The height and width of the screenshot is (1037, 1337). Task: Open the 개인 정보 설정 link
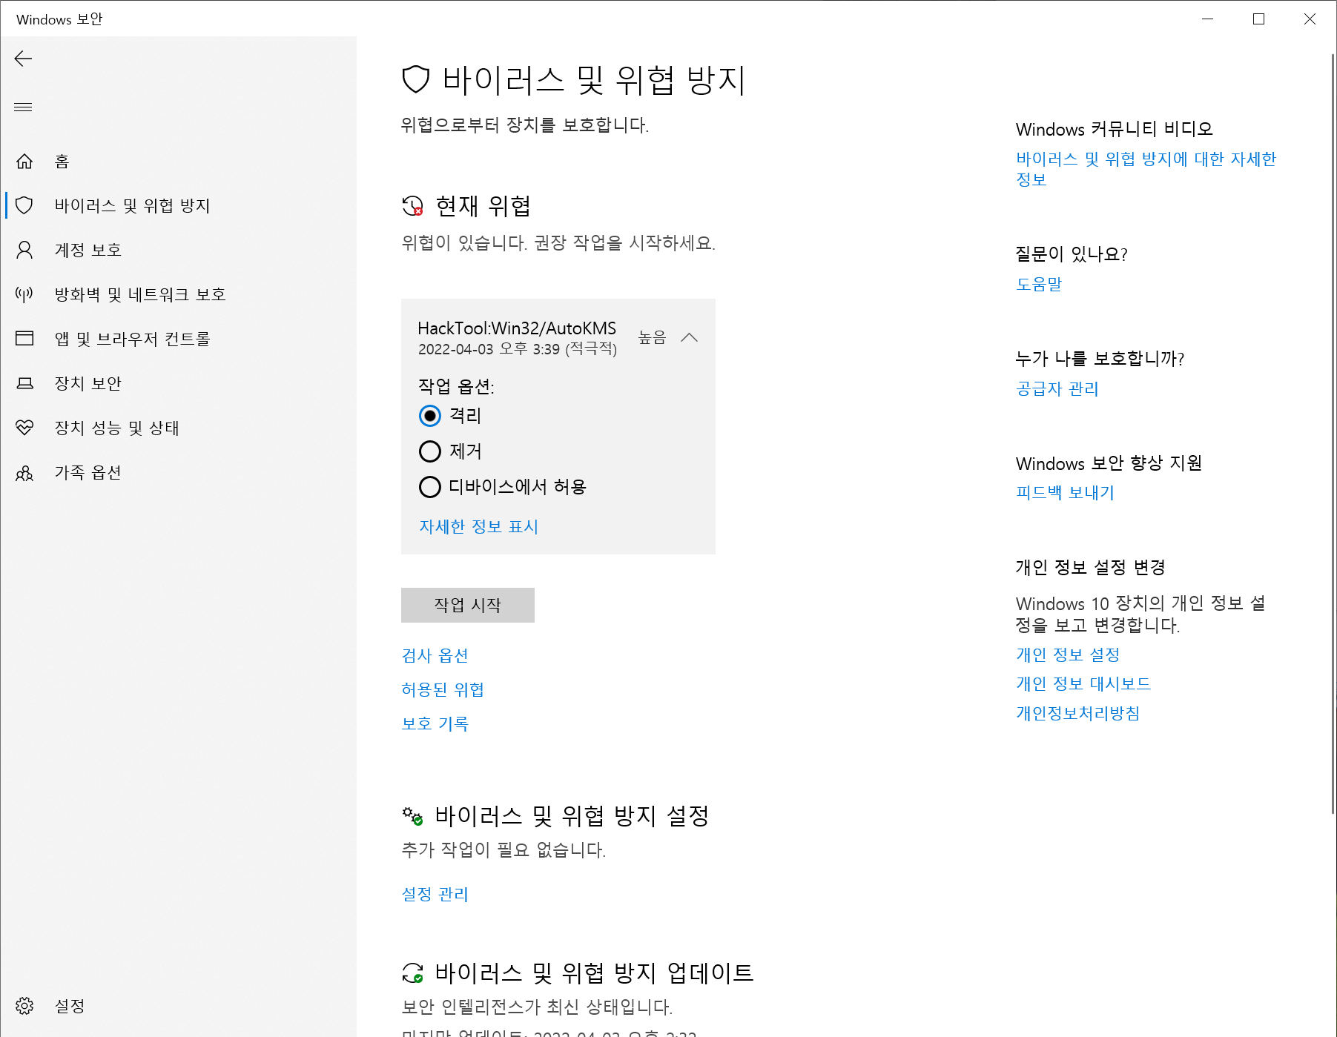(1068, 655)
